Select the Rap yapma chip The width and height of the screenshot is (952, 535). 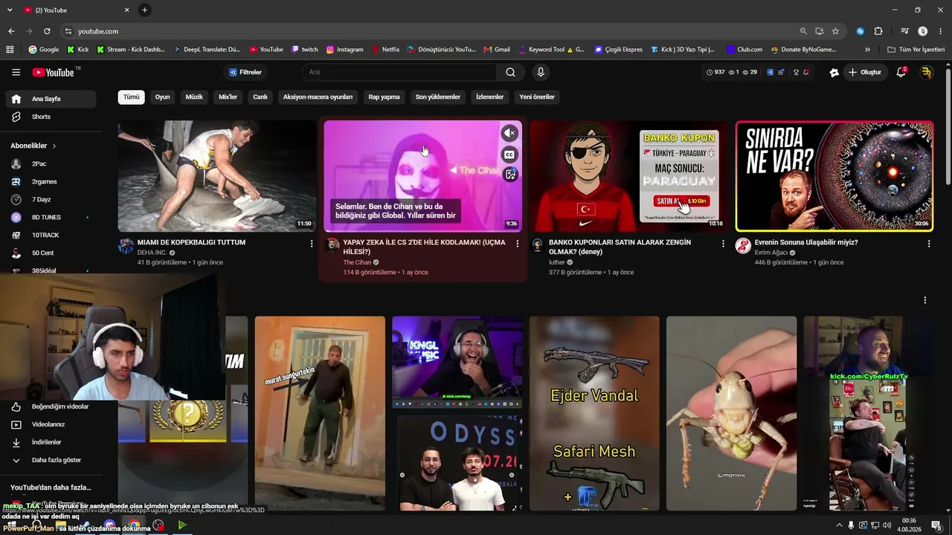tap(384, 97)
